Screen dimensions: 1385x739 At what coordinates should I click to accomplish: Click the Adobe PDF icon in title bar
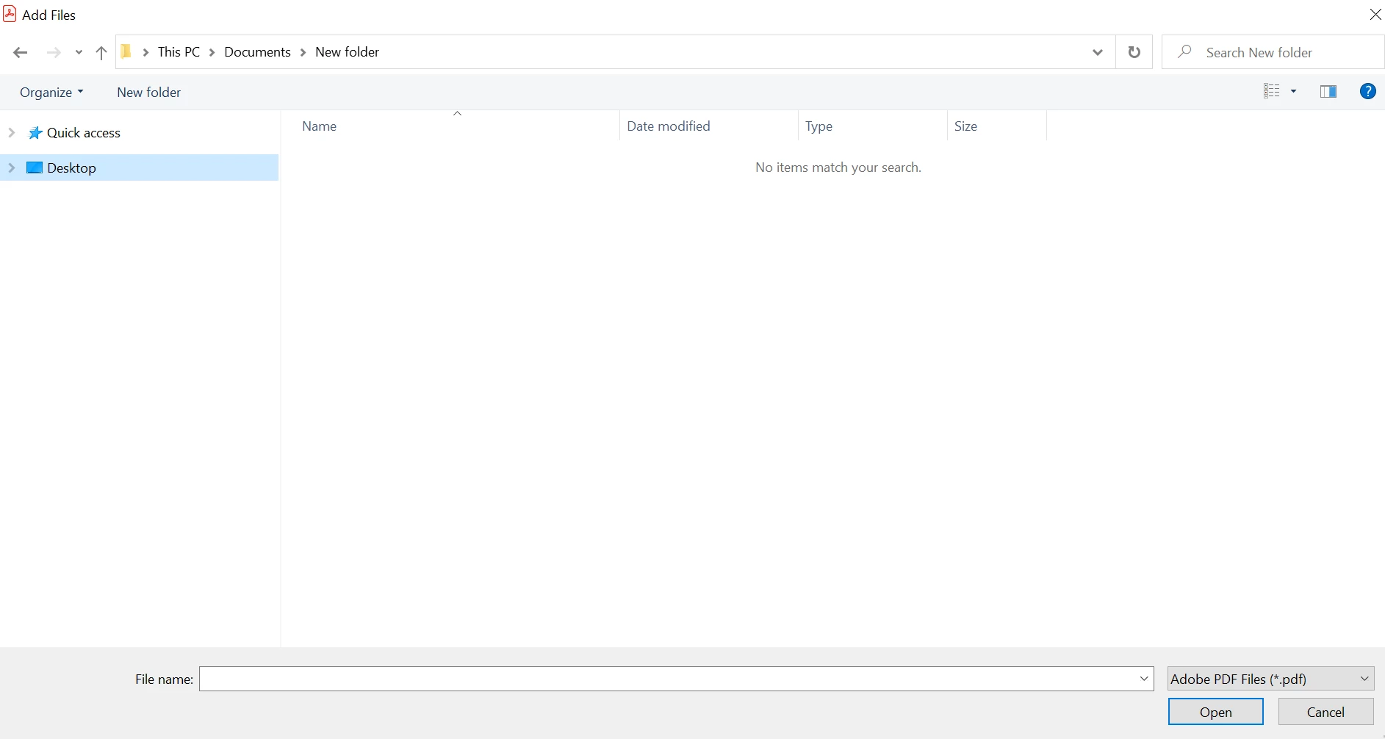[x=10, y=14]
